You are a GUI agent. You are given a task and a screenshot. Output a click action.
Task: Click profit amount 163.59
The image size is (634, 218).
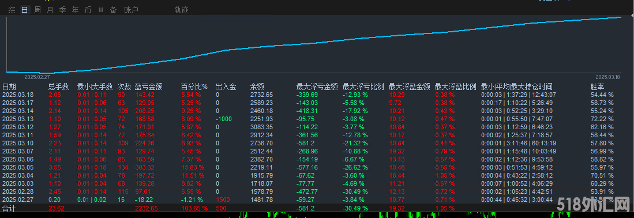(145, 159)
